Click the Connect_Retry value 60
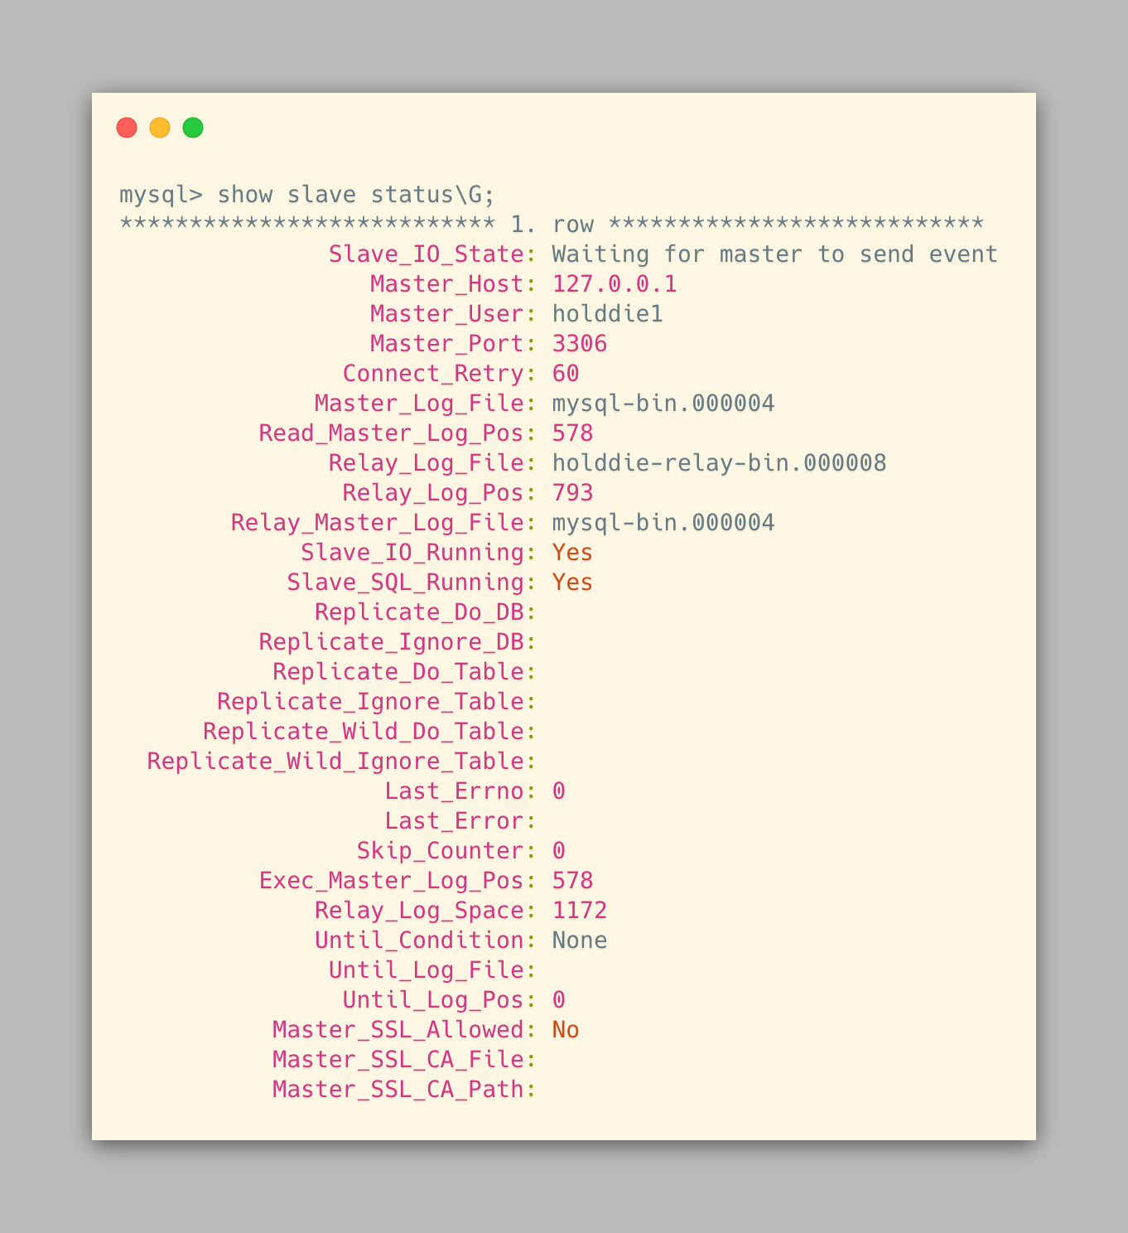 [x=566, y=374]
